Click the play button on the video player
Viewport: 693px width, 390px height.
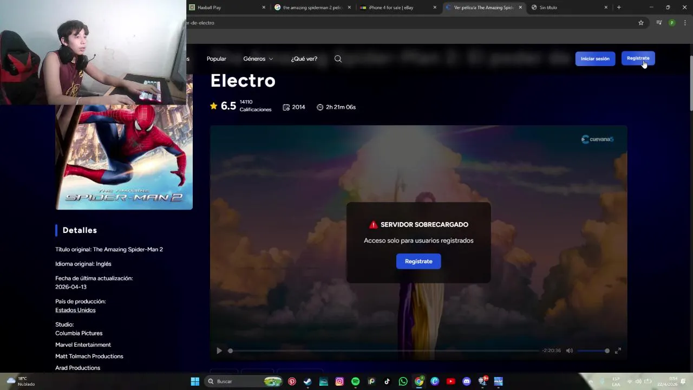pos(219,351)
